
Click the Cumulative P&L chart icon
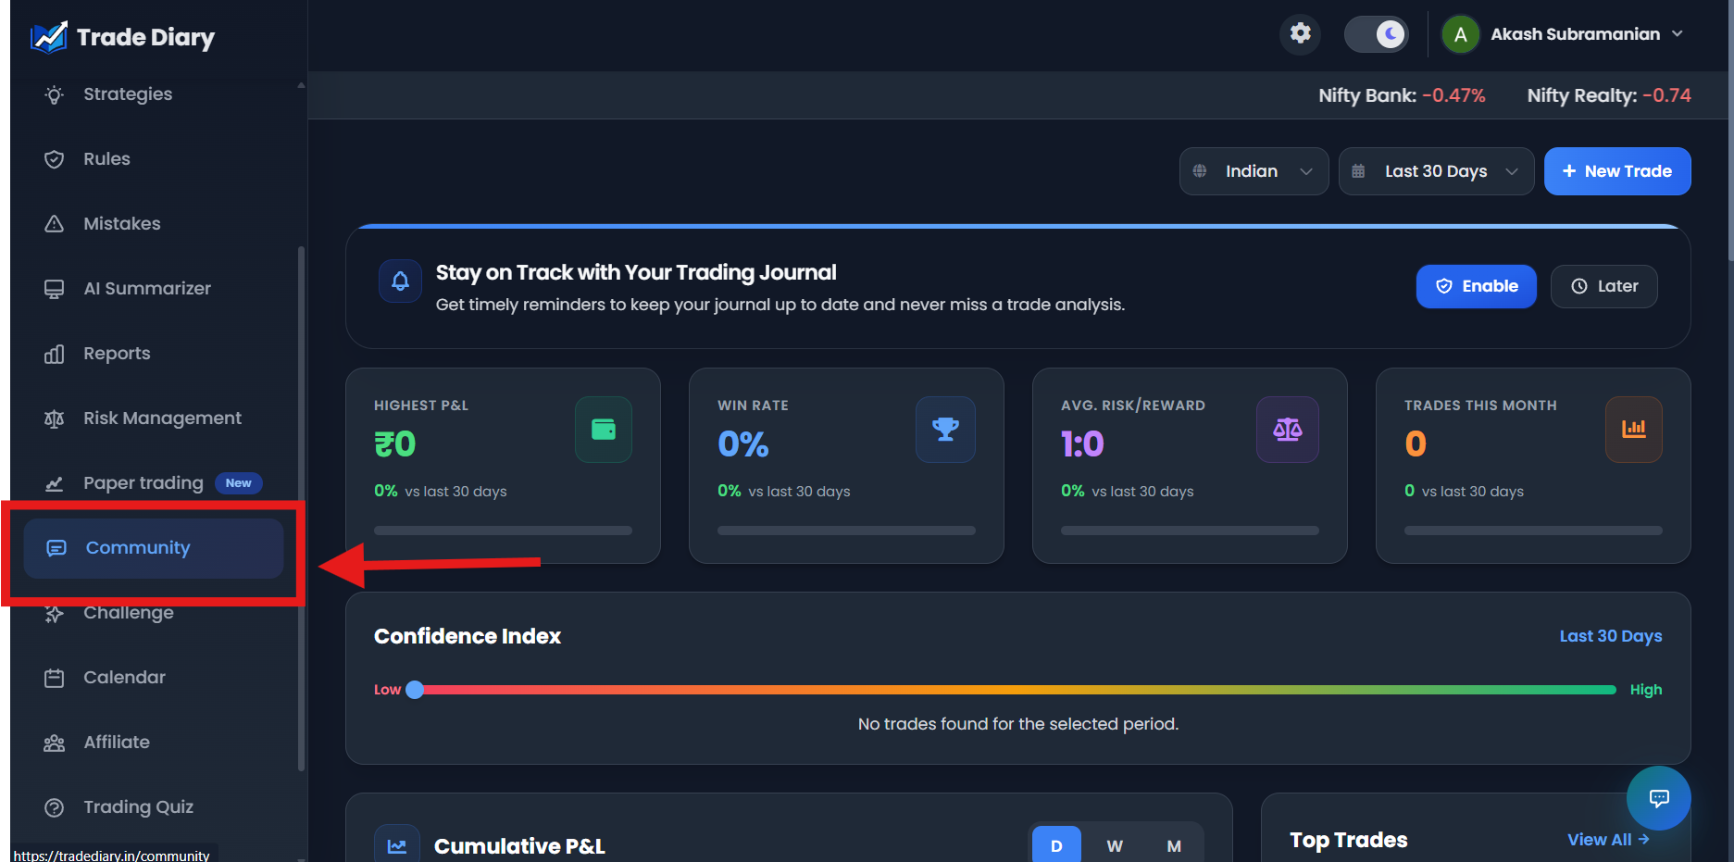397,845
